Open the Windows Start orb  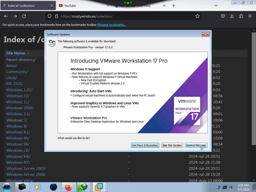click(x=7, y=187)
